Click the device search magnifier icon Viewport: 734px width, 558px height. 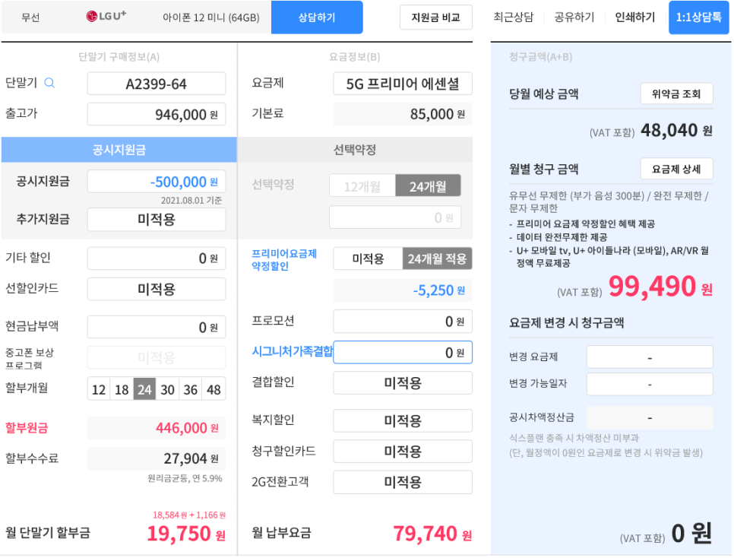49,83
